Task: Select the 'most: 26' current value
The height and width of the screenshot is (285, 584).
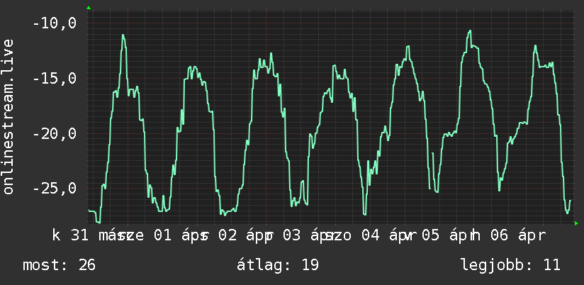Action: (60, 265)
